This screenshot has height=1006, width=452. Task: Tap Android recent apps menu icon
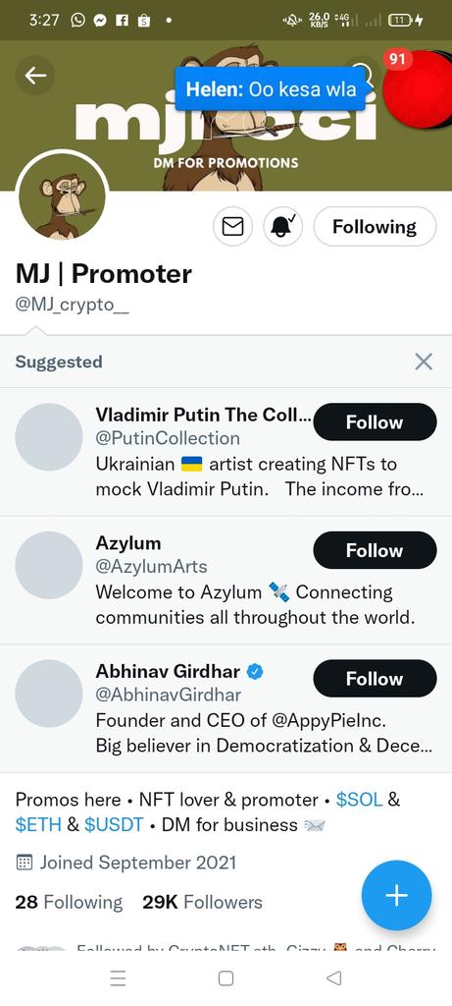(118, 978)
